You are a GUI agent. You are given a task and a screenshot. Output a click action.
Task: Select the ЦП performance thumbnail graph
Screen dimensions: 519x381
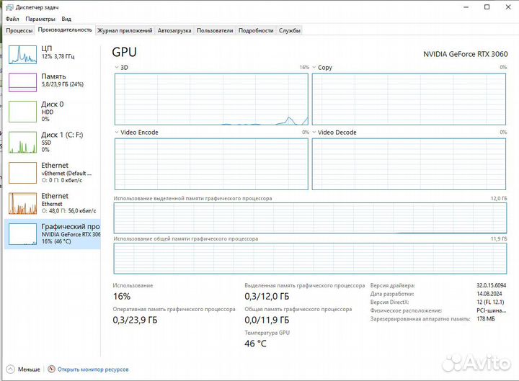click(22, 55)
